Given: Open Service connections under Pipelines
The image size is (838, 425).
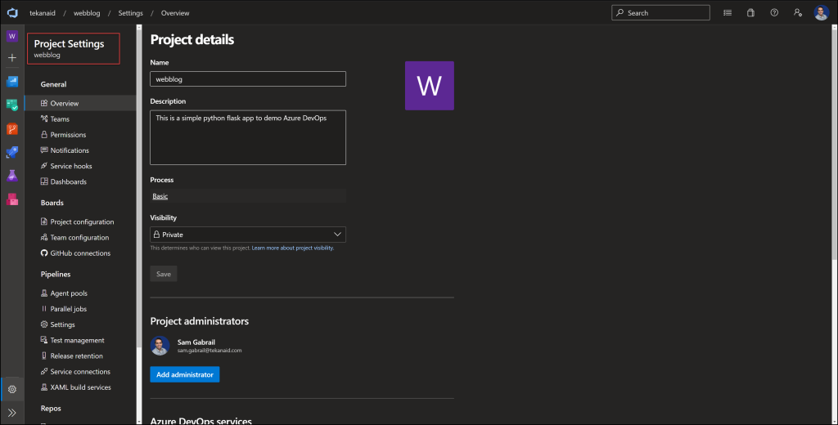Looking at the screenshot, I should click(x=80, y=372).
